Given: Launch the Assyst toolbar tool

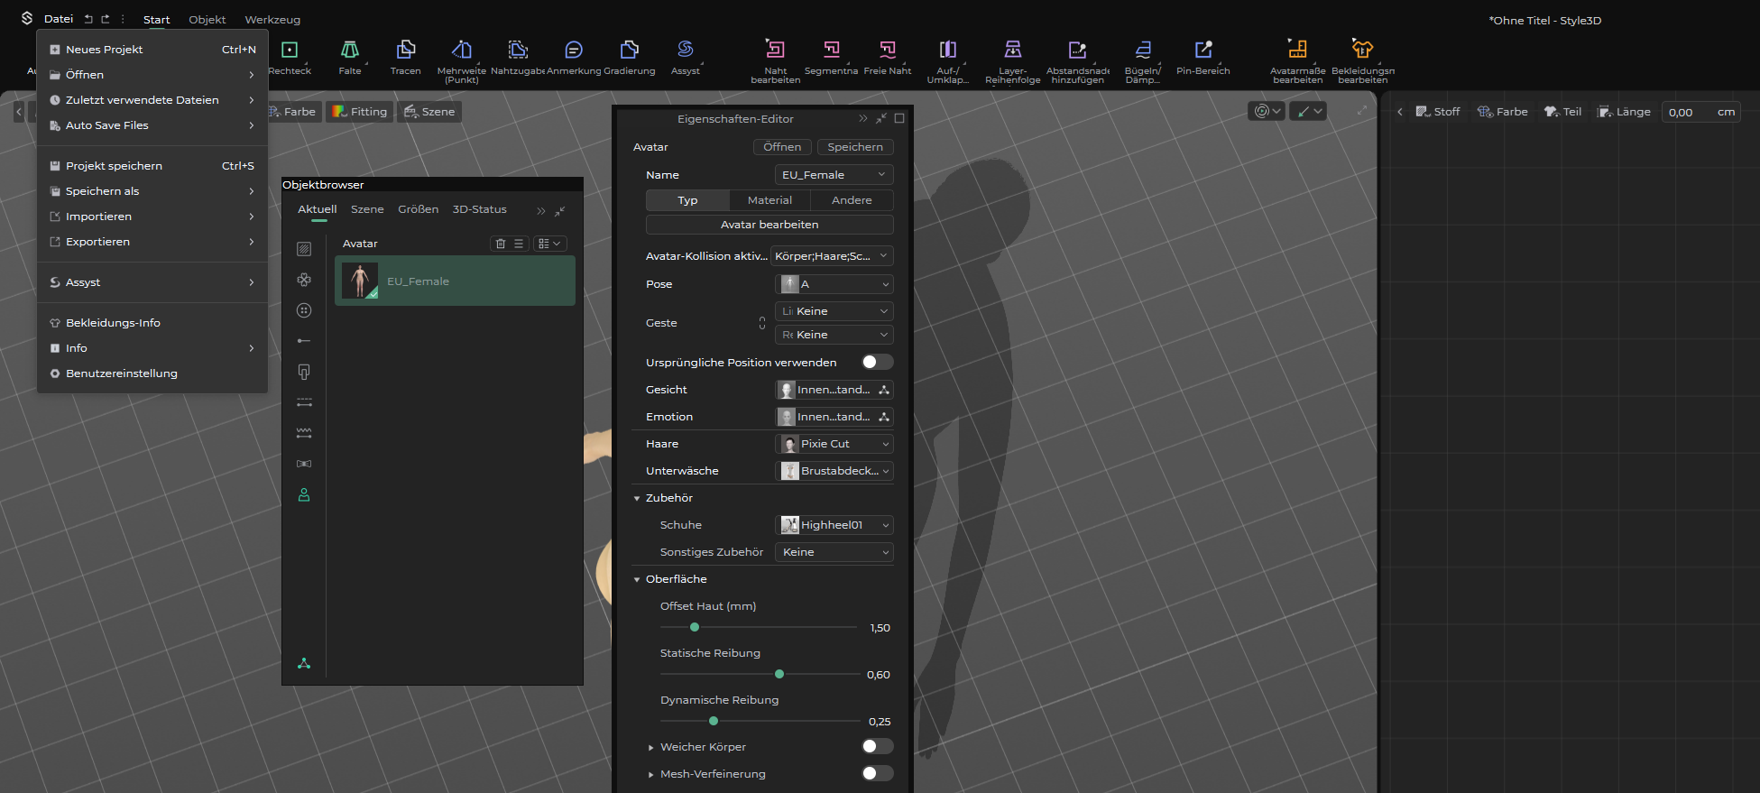Looking at the screenshot, I should (686, 57).
